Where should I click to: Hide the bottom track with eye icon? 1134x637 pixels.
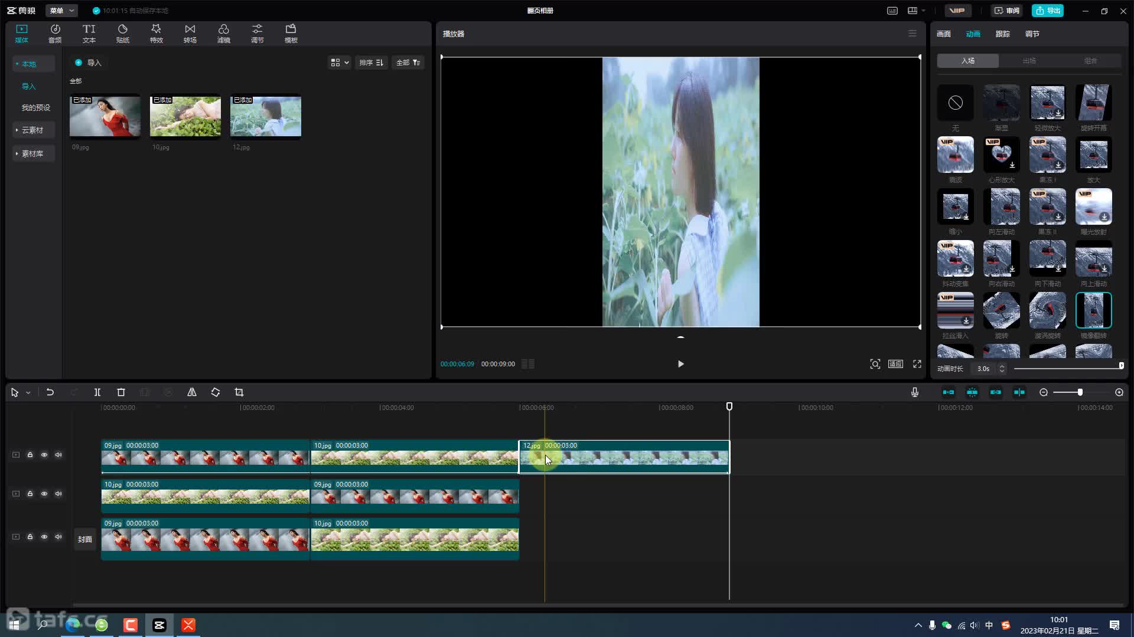tap(44, 537)
